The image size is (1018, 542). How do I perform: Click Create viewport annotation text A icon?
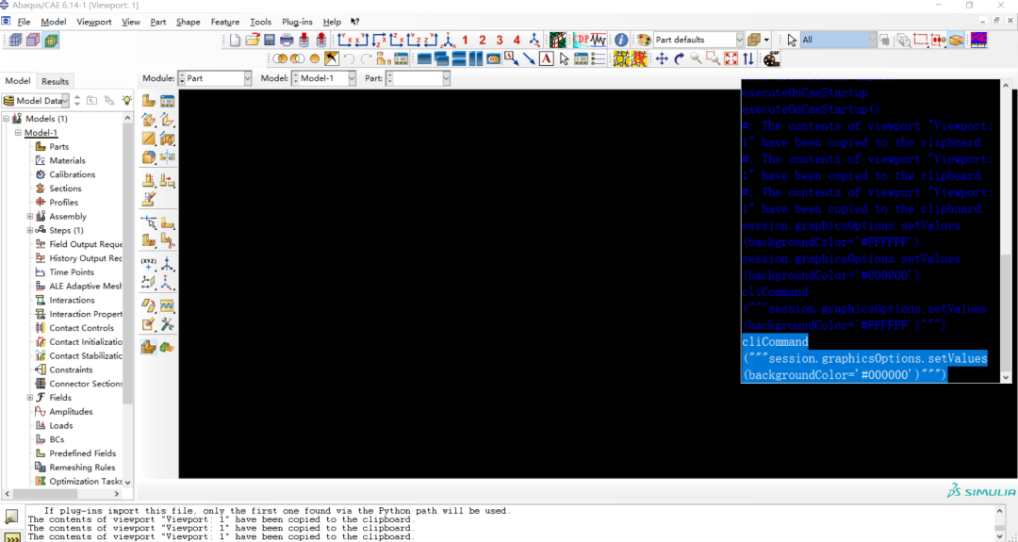tap(547, 59)
